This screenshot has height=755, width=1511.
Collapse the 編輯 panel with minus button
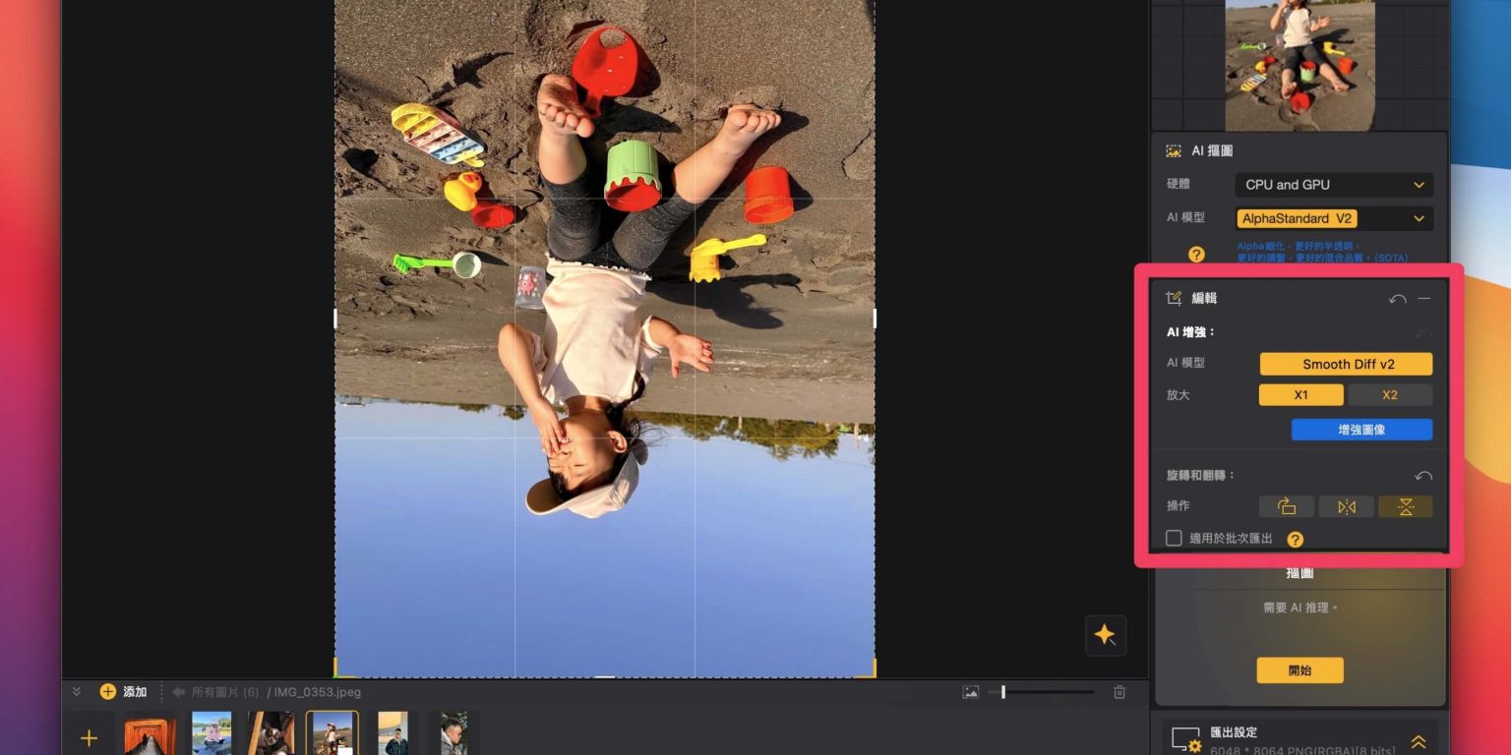coord(1424,299)
